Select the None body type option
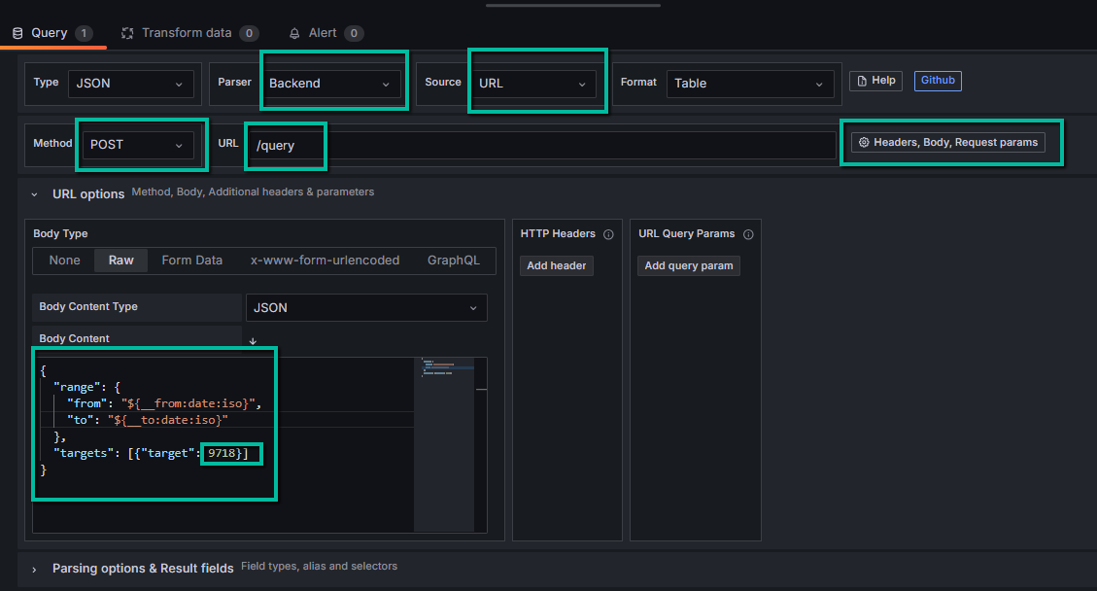The image size is (1097, 591). coord(64,261)
